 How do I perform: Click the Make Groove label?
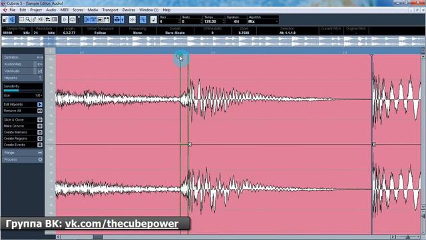click(14, 126)
